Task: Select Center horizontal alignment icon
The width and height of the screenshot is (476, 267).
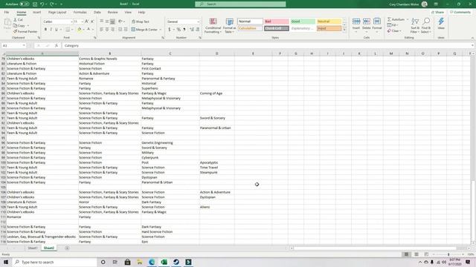Action: (107, 30)
